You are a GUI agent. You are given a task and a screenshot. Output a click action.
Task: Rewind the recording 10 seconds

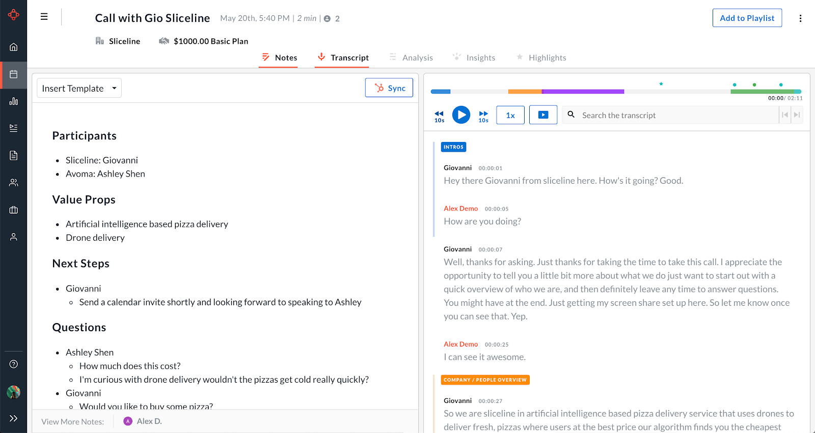(439, 116)
